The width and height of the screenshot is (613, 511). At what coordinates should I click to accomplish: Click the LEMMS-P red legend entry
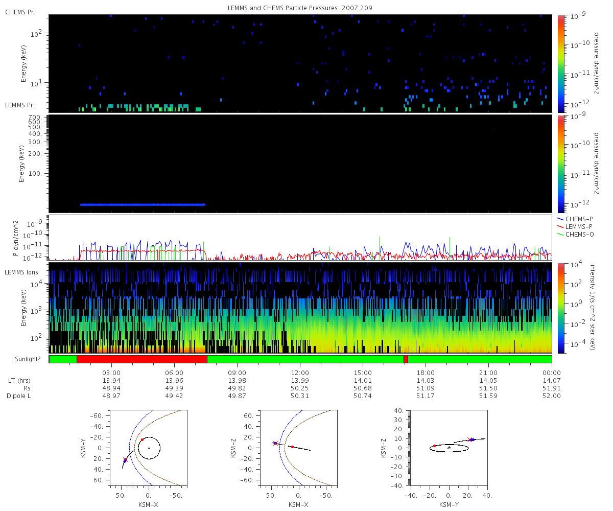pyautogui.click(x=575, y=226)
